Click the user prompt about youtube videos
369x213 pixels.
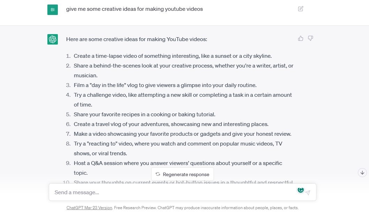click(x=134, y=9)
